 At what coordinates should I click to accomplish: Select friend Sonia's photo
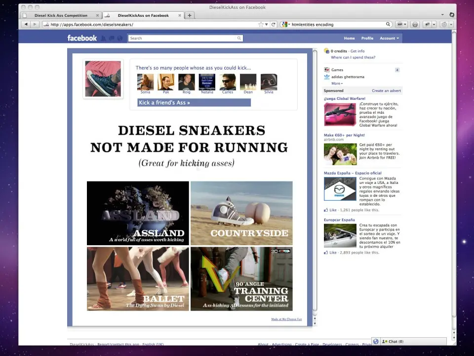point(145,82)
